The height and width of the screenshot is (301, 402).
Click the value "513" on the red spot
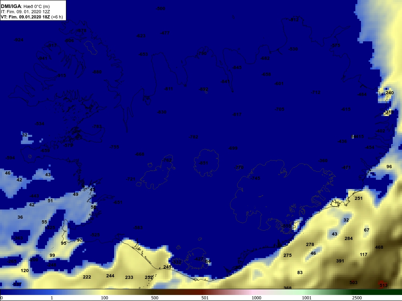coord(384,285)
